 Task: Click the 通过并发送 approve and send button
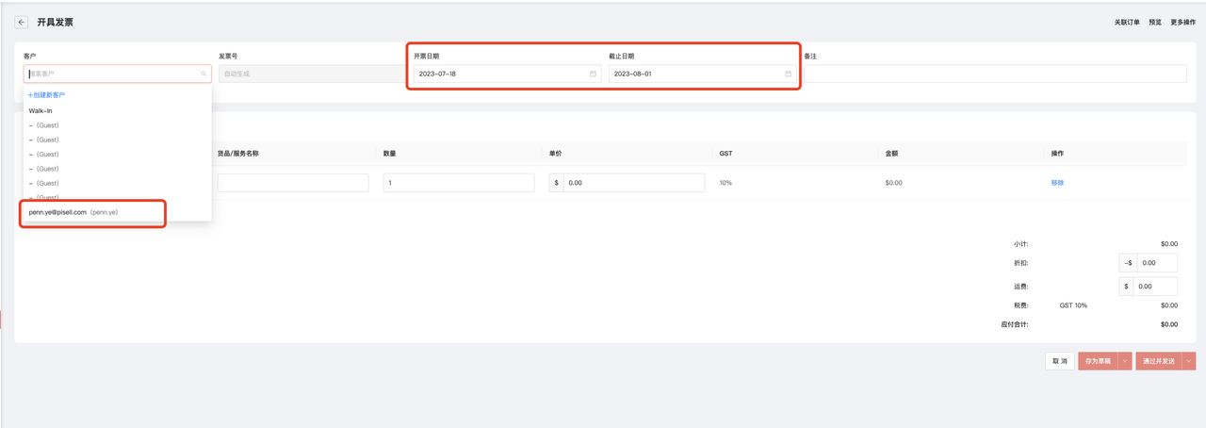pos(1159,361)
